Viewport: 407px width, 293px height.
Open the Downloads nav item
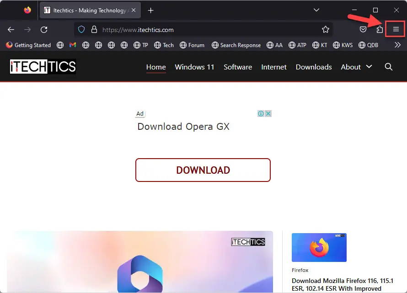(314, 67)
